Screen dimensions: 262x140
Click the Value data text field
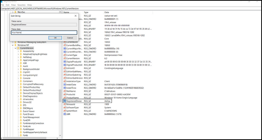[44, 33]
